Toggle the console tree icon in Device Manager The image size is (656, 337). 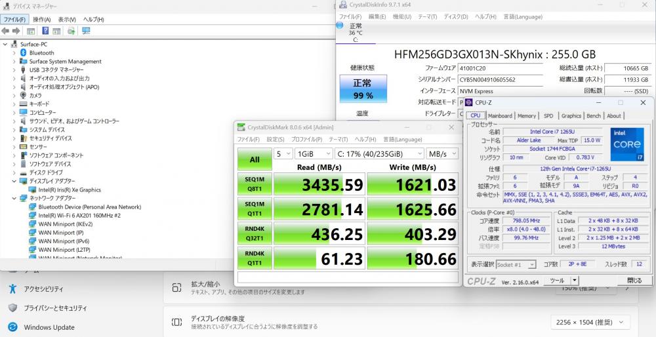31,31
